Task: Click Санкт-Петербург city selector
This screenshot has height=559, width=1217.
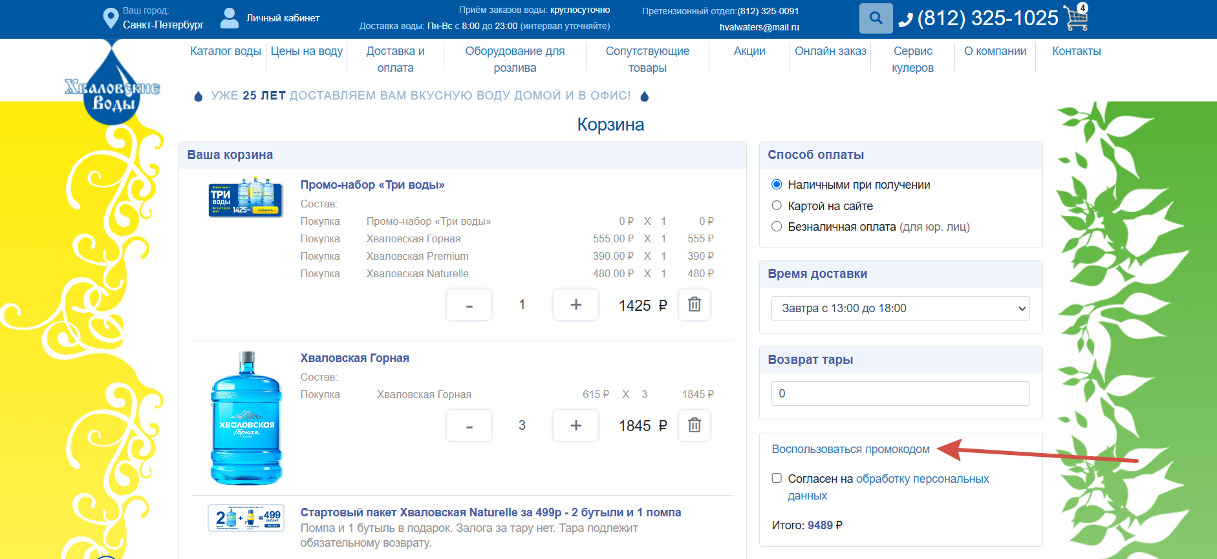Action: pos(163,25)
